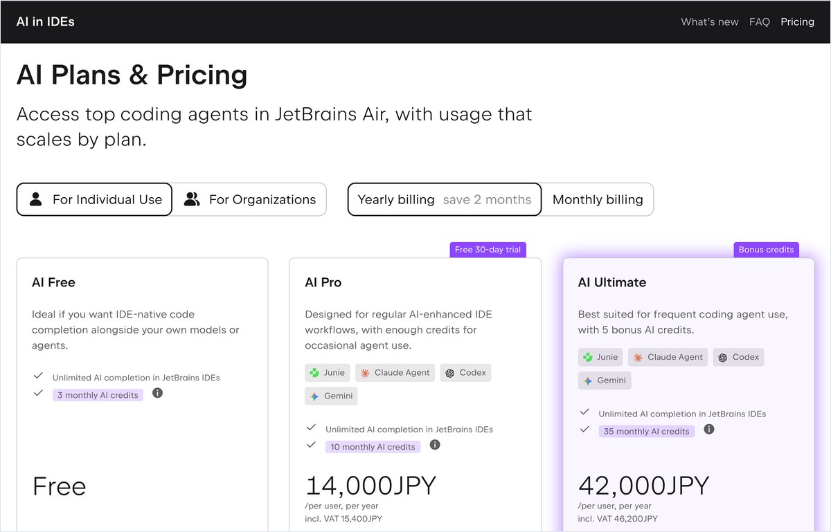Viewport: 831px width, 532px height.
Task: Click the 35 monthly AI credits label
Action: 646,431
